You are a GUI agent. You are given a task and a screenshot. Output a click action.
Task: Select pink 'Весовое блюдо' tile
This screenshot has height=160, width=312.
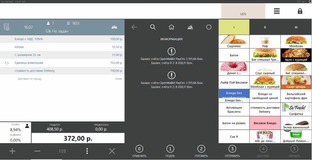pos(265,123)
